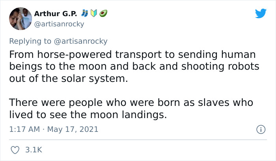
Task: Click the line 'out of the solar system.'
Action: click(x=69, y=78)
